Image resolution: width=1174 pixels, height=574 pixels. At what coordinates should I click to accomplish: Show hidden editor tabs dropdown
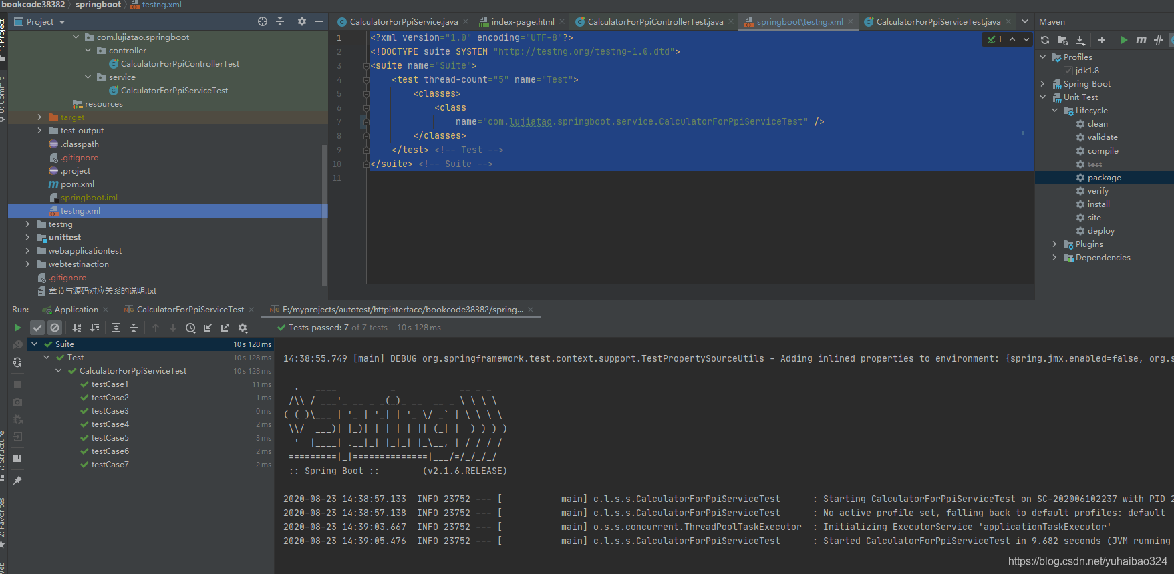[1025, 21]
